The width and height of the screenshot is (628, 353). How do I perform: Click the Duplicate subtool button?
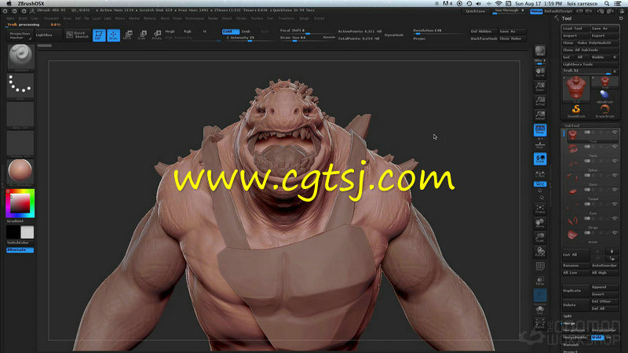point(575,290)
